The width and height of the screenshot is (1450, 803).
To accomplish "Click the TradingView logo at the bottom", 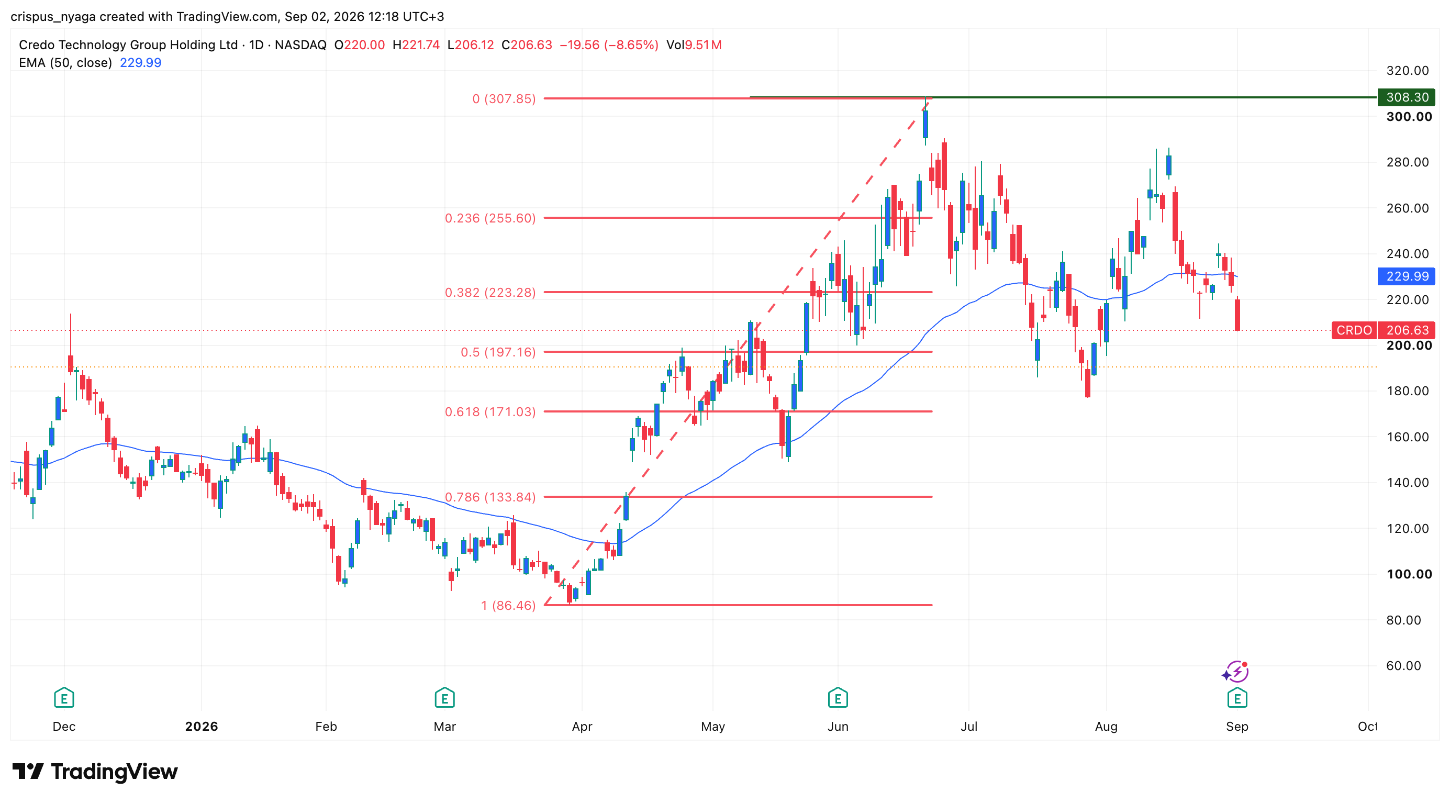I will coord(95,771).
